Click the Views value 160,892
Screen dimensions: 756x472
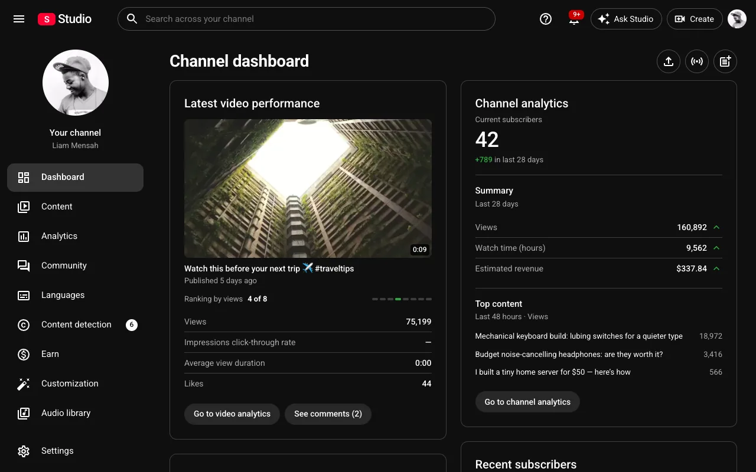click(692, 227)
